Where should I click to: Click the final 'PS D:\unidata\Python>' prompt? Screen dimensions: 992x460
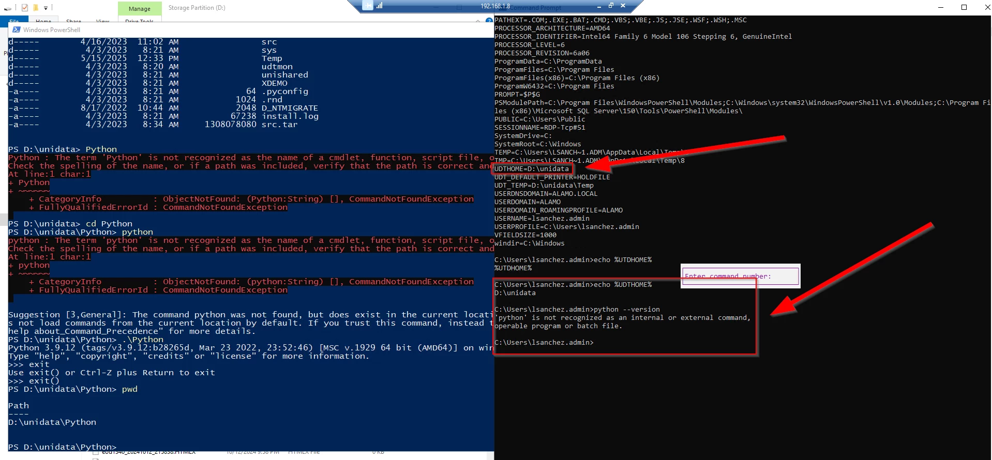63,447
